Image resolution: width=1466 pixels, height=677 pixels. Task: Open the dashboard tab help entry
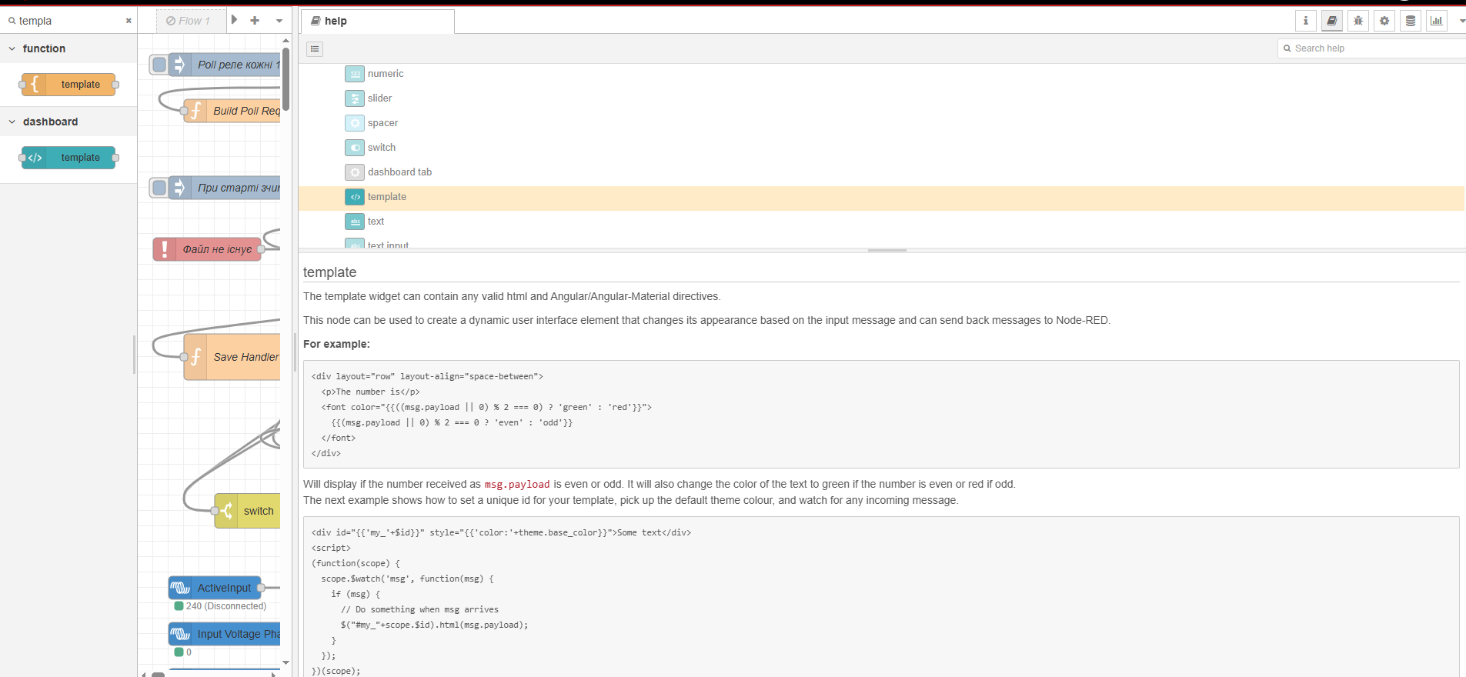click(x=399, y=172)
